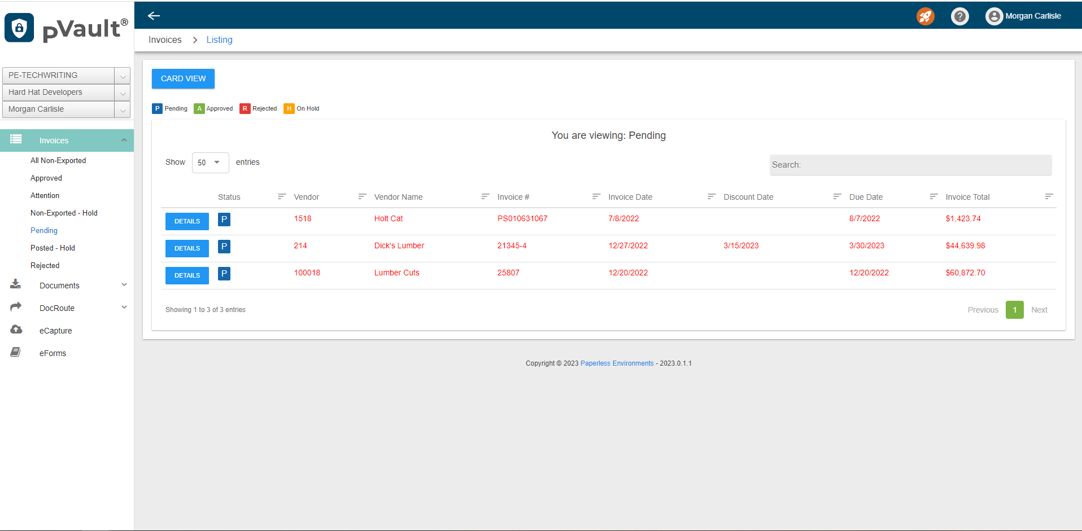Open the eCapture menu item

55,331
